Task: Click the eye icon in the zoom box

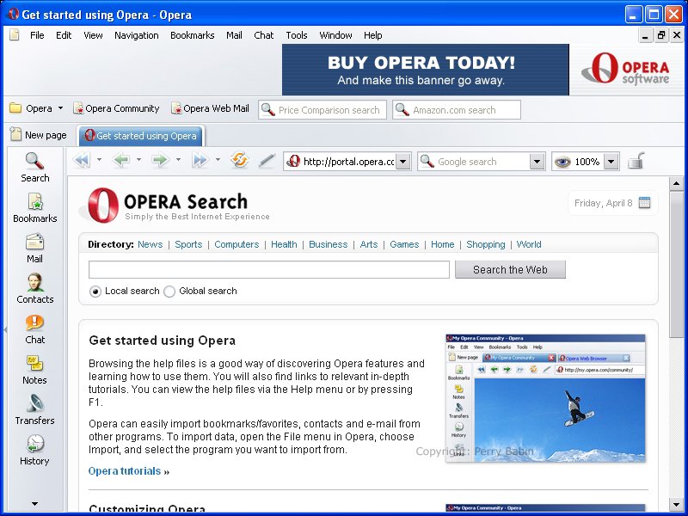Action: click(562, 162)
